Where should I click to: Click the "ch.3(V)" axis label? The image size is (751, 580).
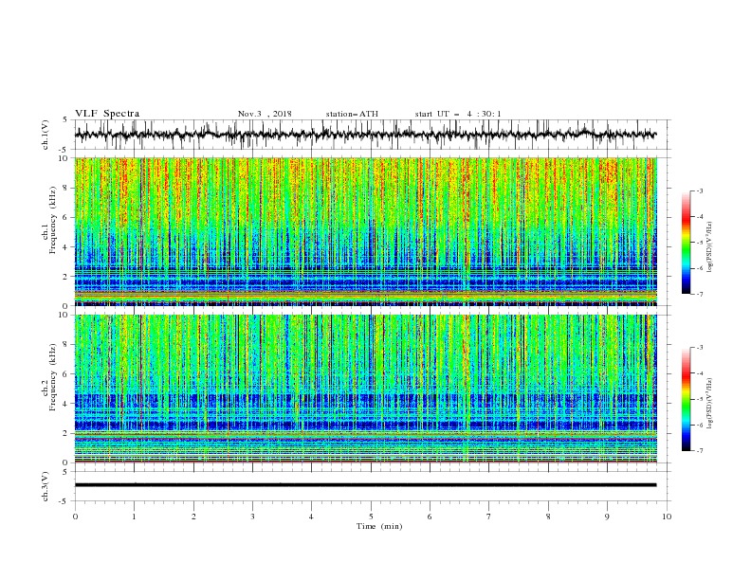coord(46,486)
